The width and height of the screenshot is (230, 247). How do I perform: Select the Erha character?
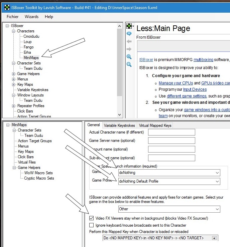click(27, 52)
